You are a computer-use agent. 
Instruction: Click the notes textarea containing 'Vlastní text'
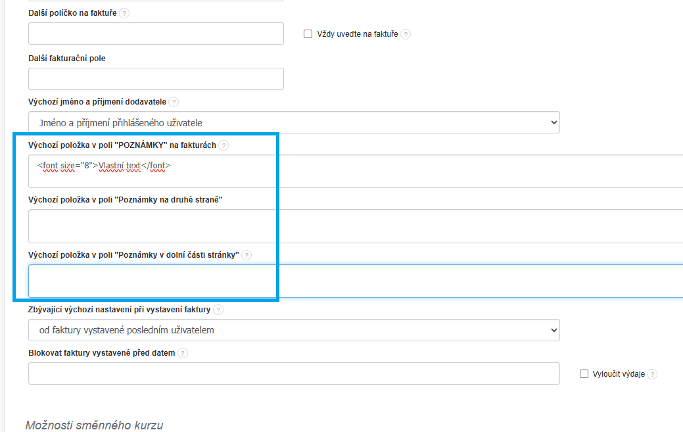[355, 172]
